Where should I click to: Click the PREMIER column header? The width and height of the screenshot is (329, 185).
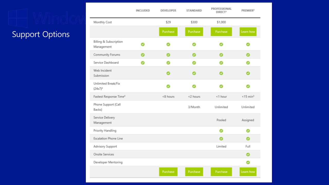pyautogui.click(x=248, y=11)
